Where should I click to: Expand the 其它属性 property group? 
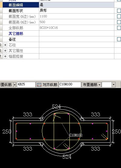(x=5, y=50)
